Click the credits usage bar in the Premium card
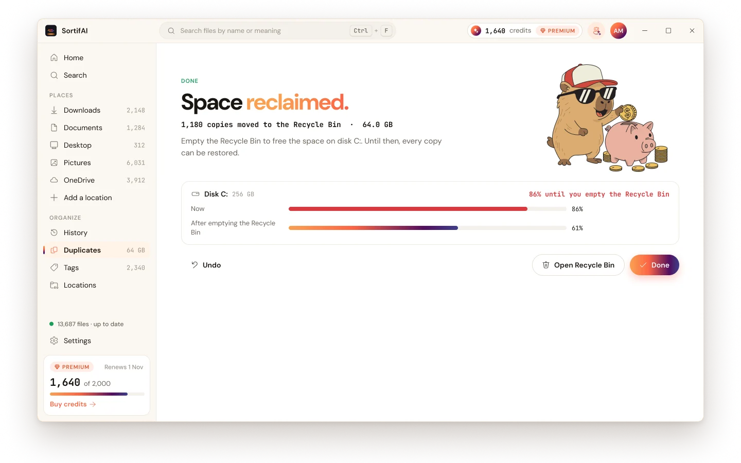This screenshot has height=463, width=741. tap(97, 394)
